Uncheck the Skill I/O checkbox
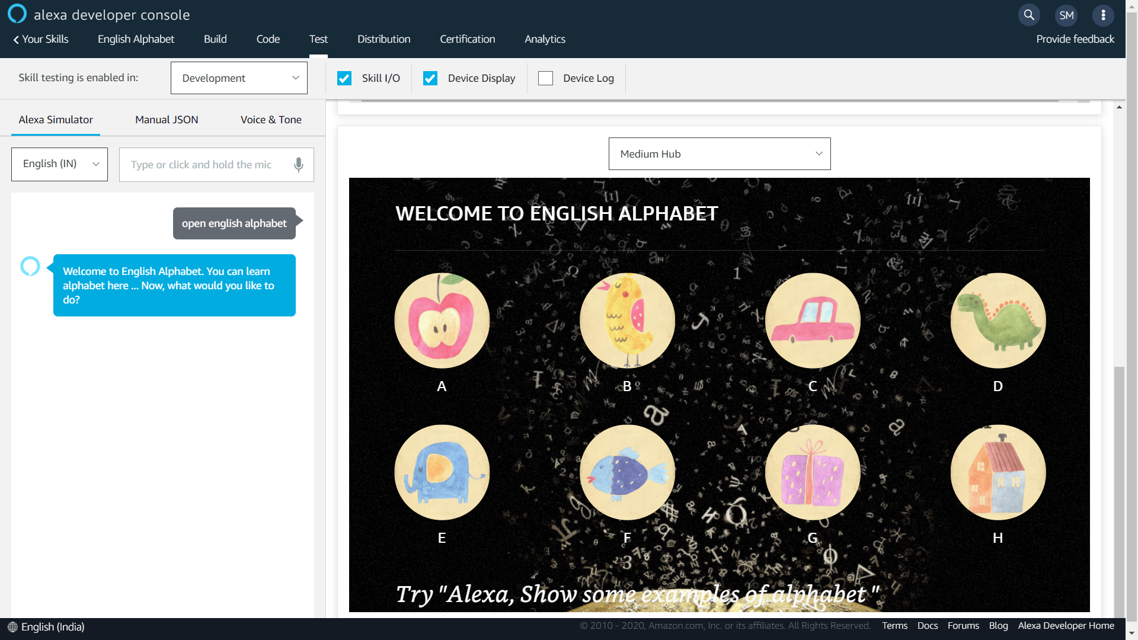 coord(344,78)
